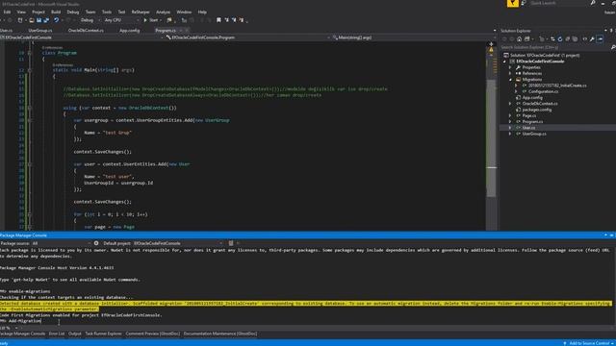
Task: Close the Program.cs tab
Action: point(187,30)
